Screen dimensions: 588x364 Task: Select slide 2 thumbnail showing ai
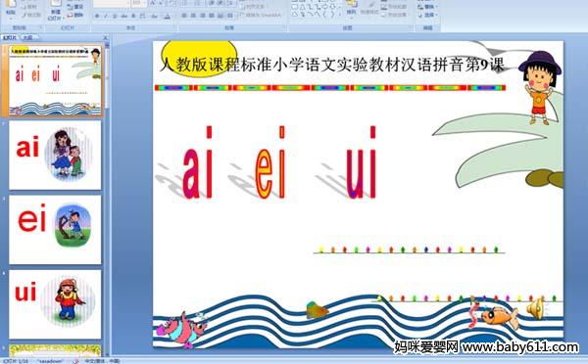coord(55,155)
